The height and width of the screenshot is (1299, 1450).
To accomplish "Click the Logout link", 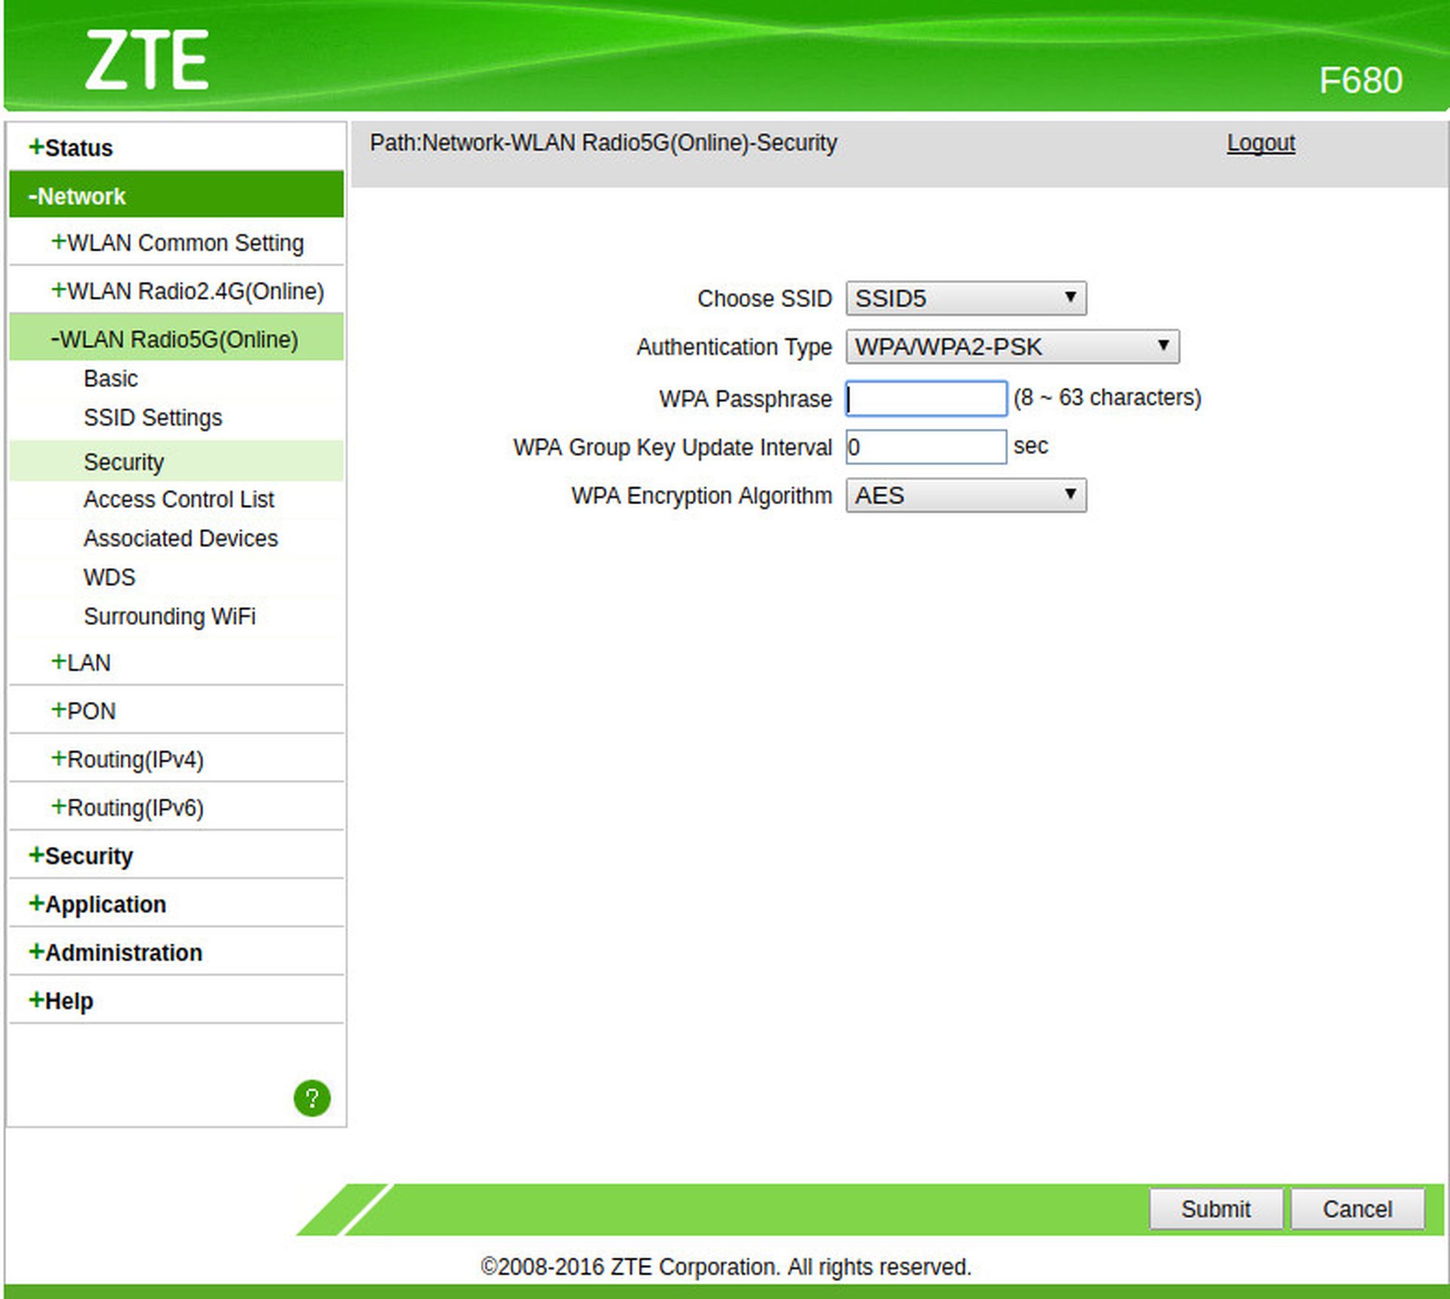I will 1260,143.
